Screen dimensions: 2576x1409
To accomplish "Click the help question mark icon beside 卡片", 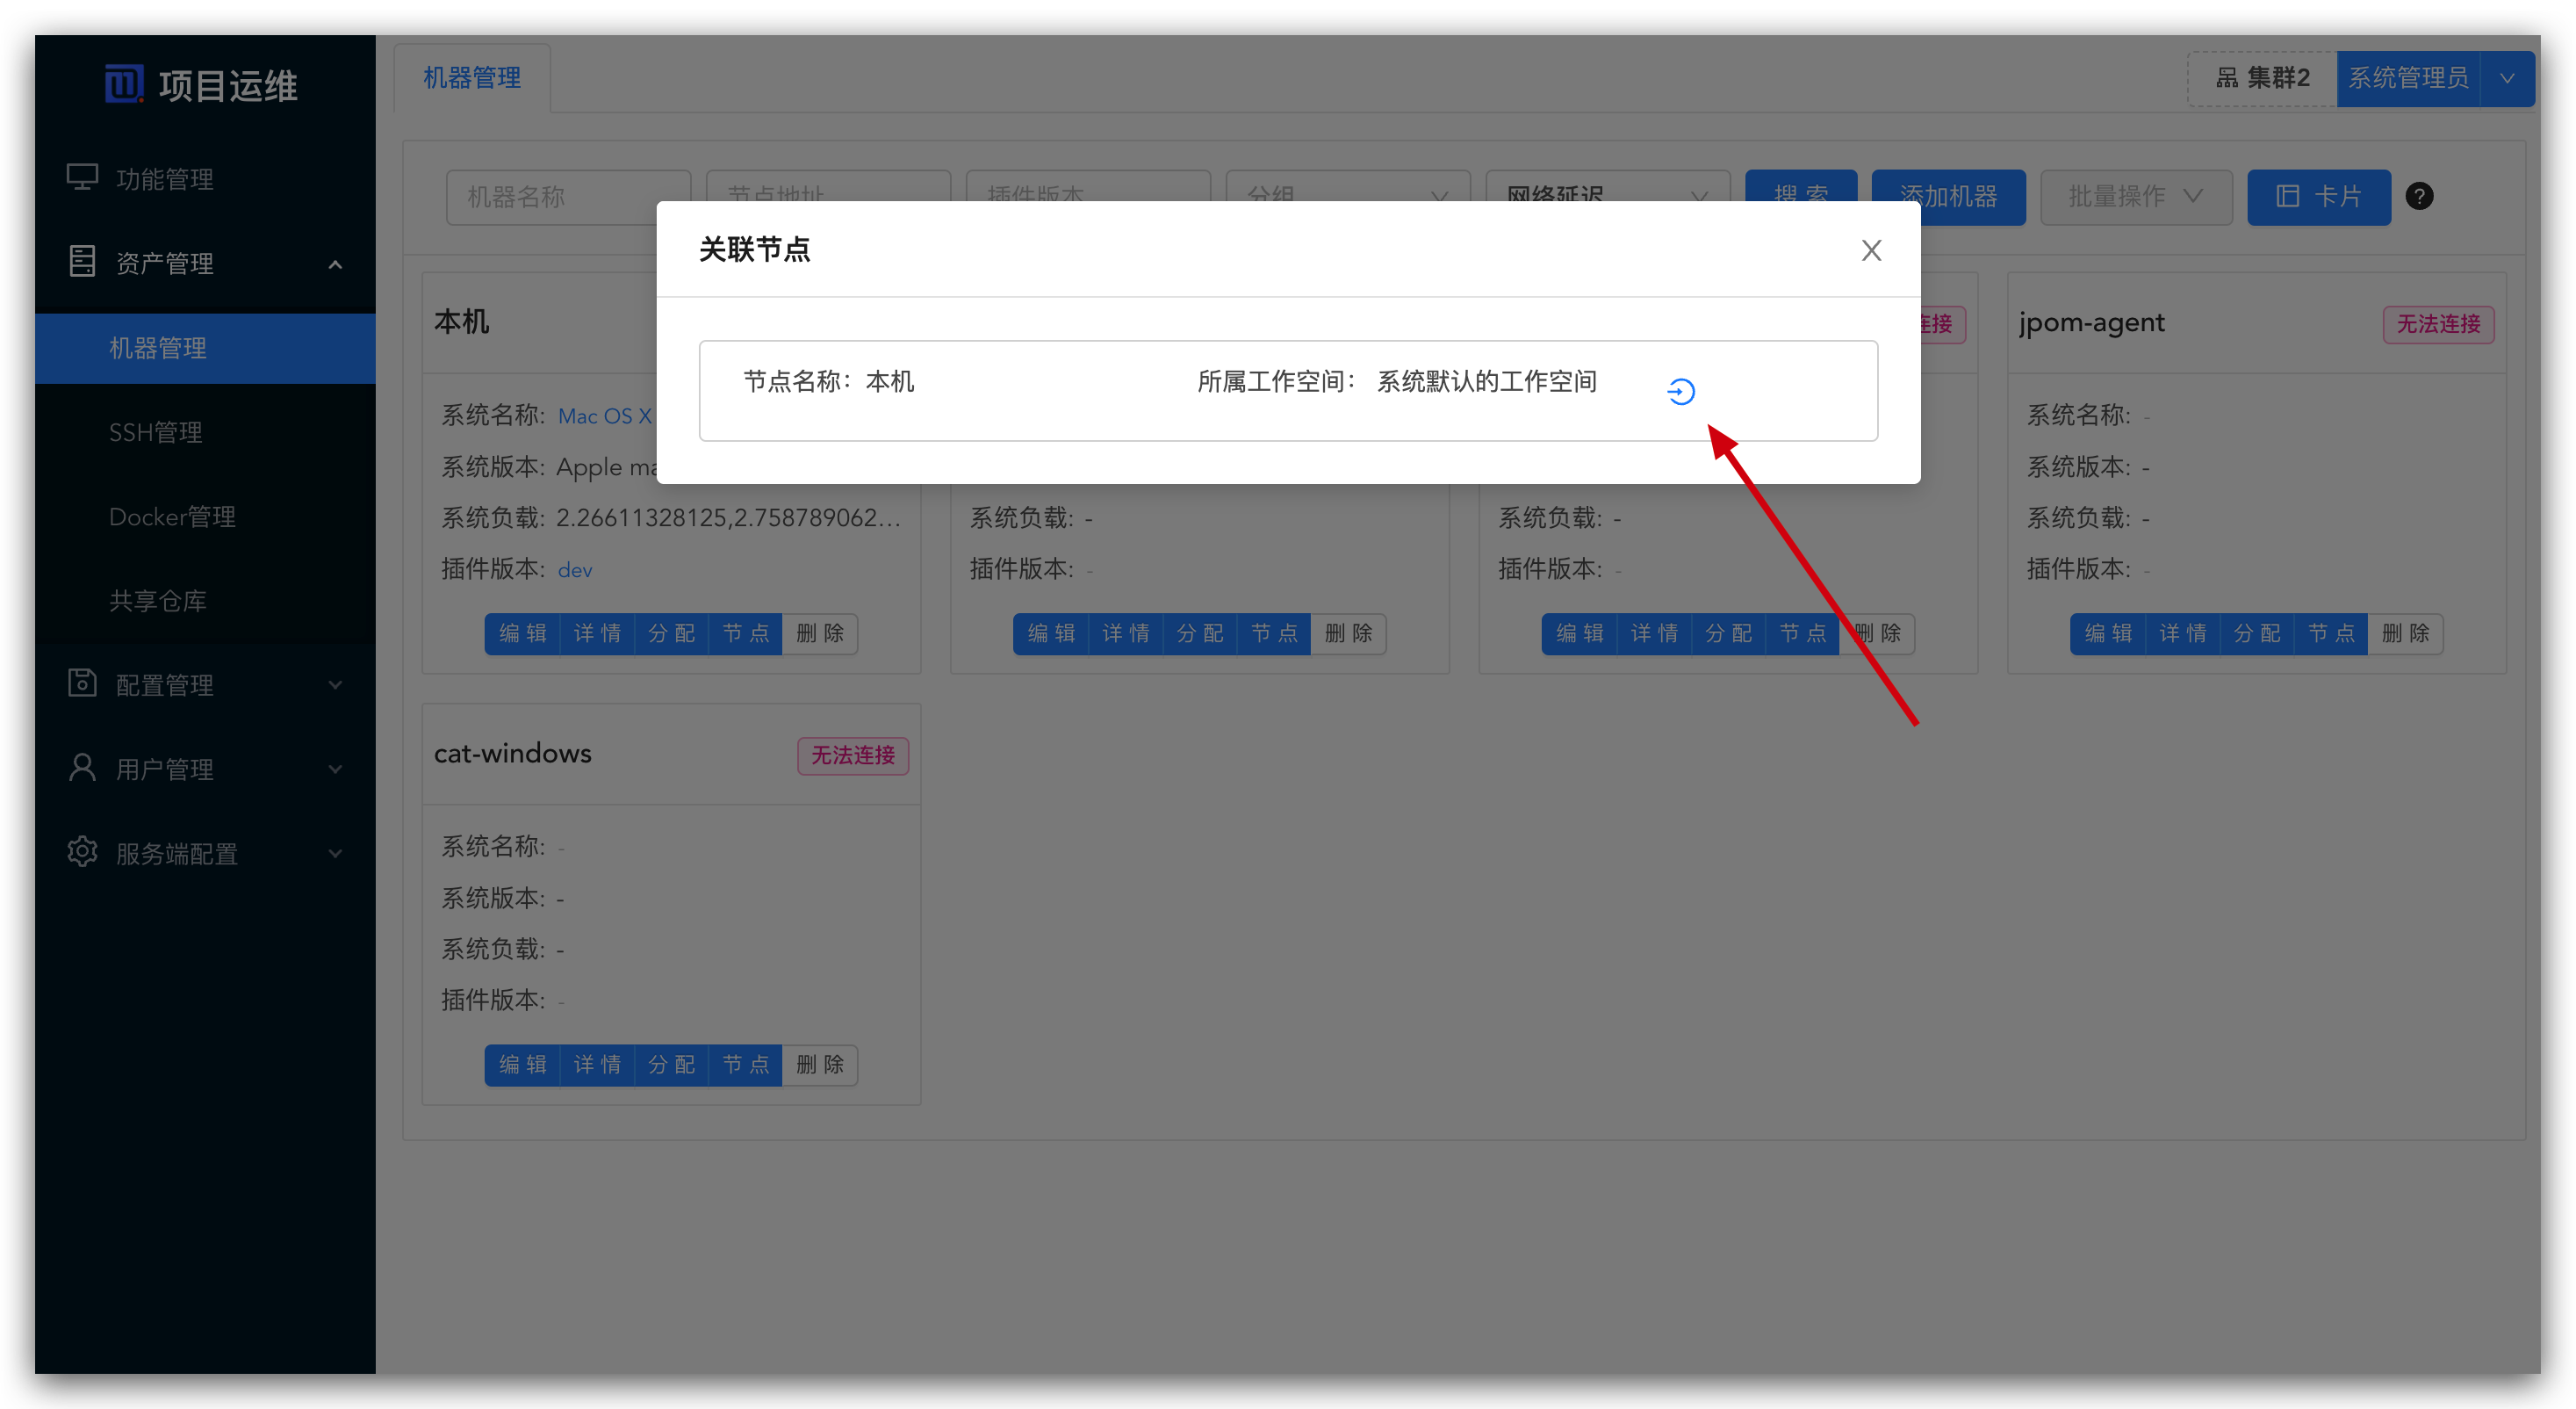I will [x=2421, y=196].
